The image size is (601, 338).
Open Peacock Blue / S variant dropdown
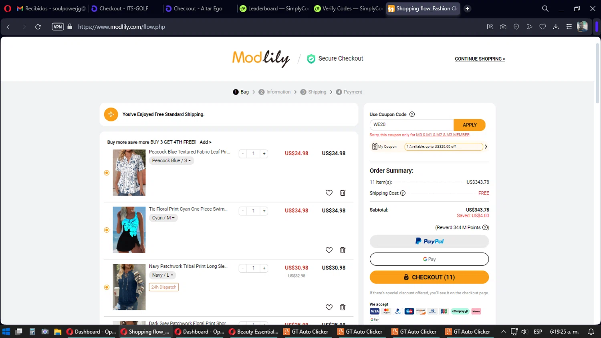point(171,161)
